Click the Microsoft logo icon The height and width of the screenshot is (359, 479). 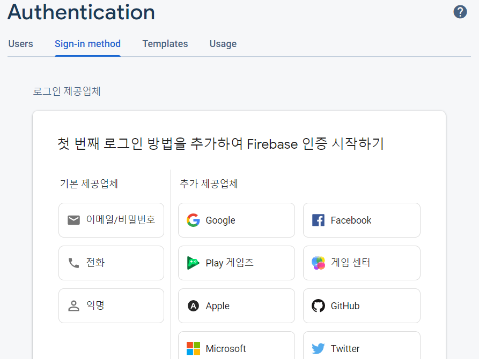194,348
